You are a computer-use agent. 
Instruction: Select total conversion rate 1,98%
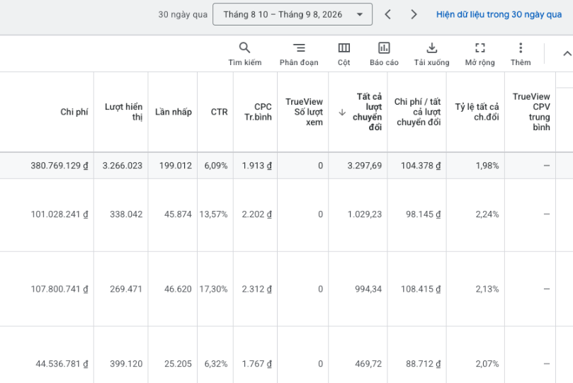pyautogui.click(x=487, y=166)
